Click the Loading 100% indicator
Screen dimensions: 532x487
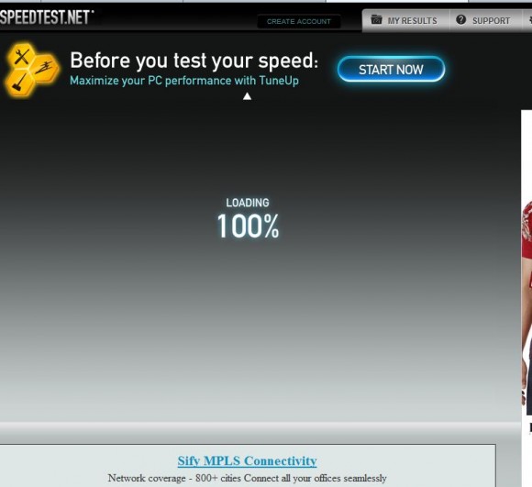[248, 219]
